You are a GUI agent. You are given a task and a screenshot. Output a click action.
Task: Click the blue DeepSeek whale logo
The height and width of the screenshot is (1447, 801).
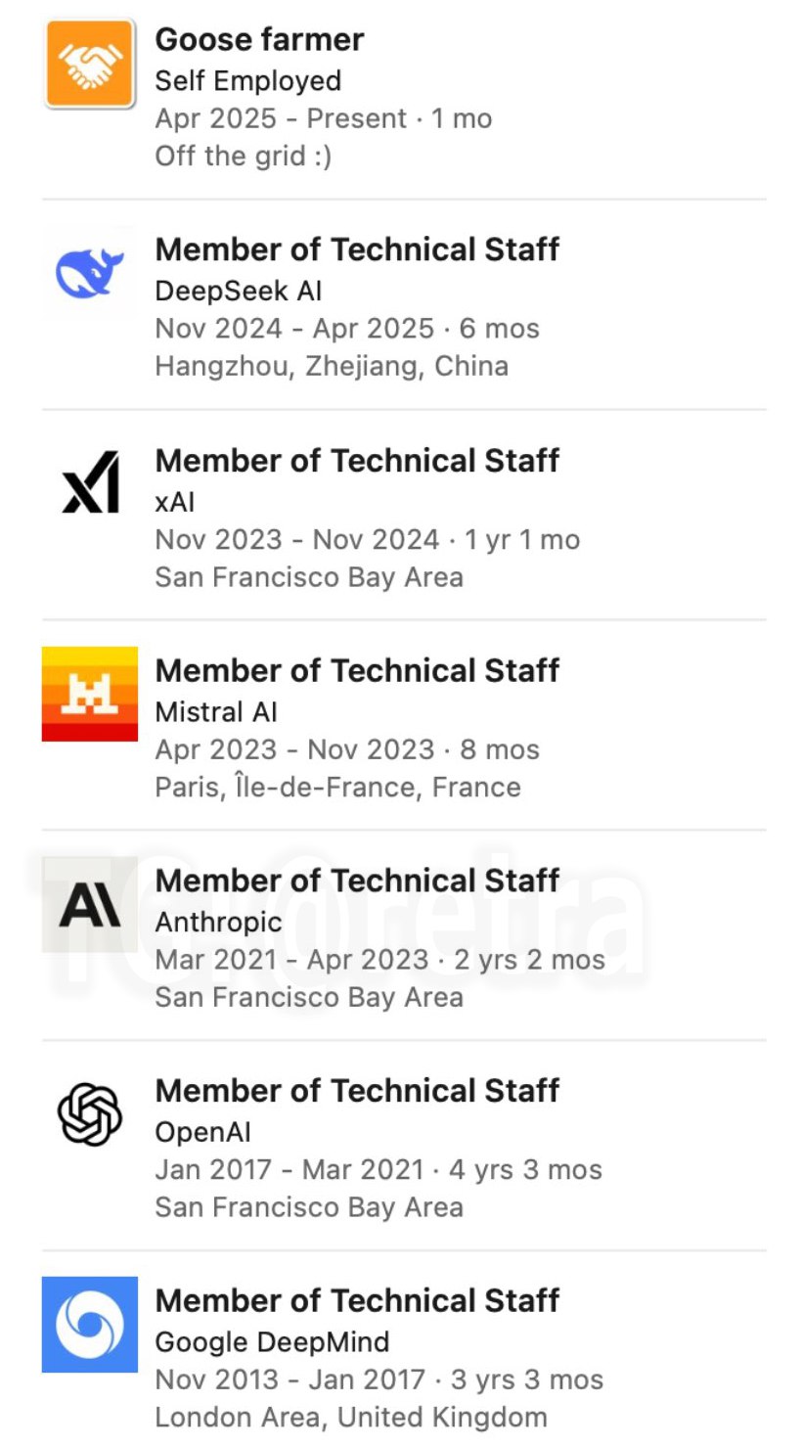(x=89, y=273)
